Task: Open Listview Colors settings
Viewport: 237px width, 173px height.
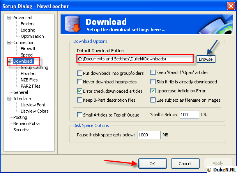Action: [x=34, y=111]
